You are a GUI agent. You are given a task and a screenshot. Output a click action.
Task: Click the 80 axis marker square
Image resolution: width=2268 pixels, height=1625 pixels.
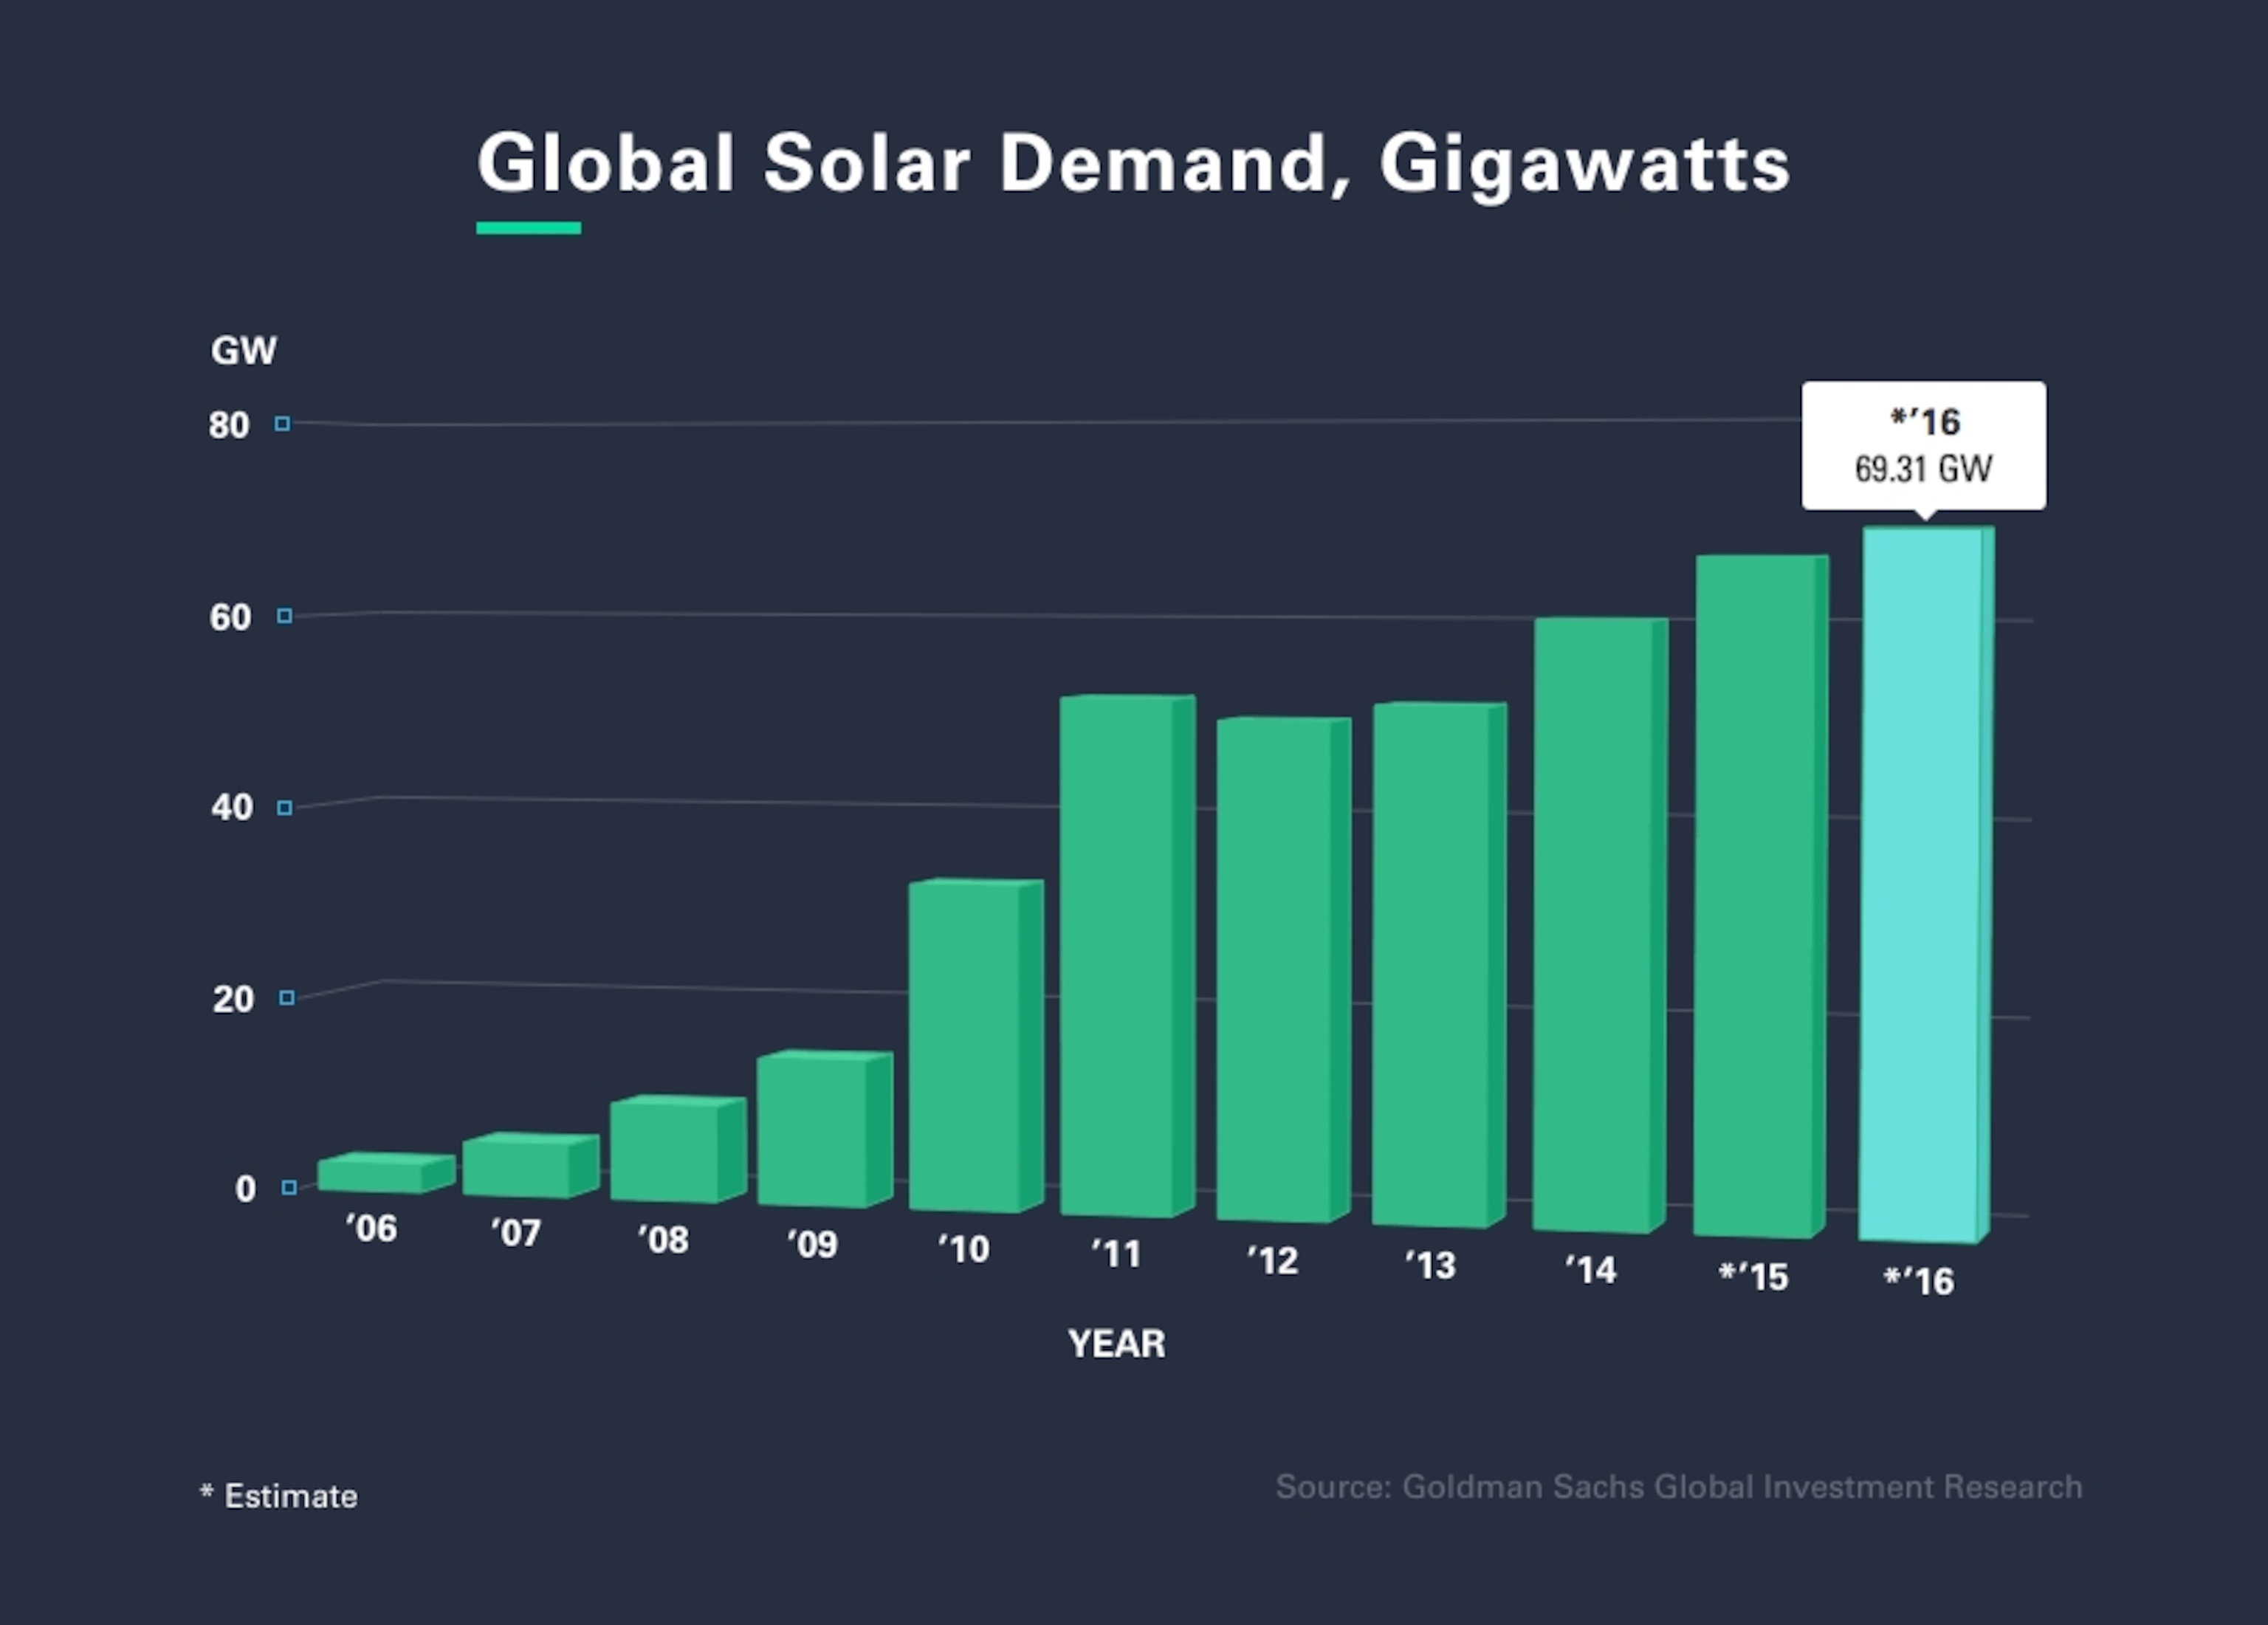tap(283, 424)
